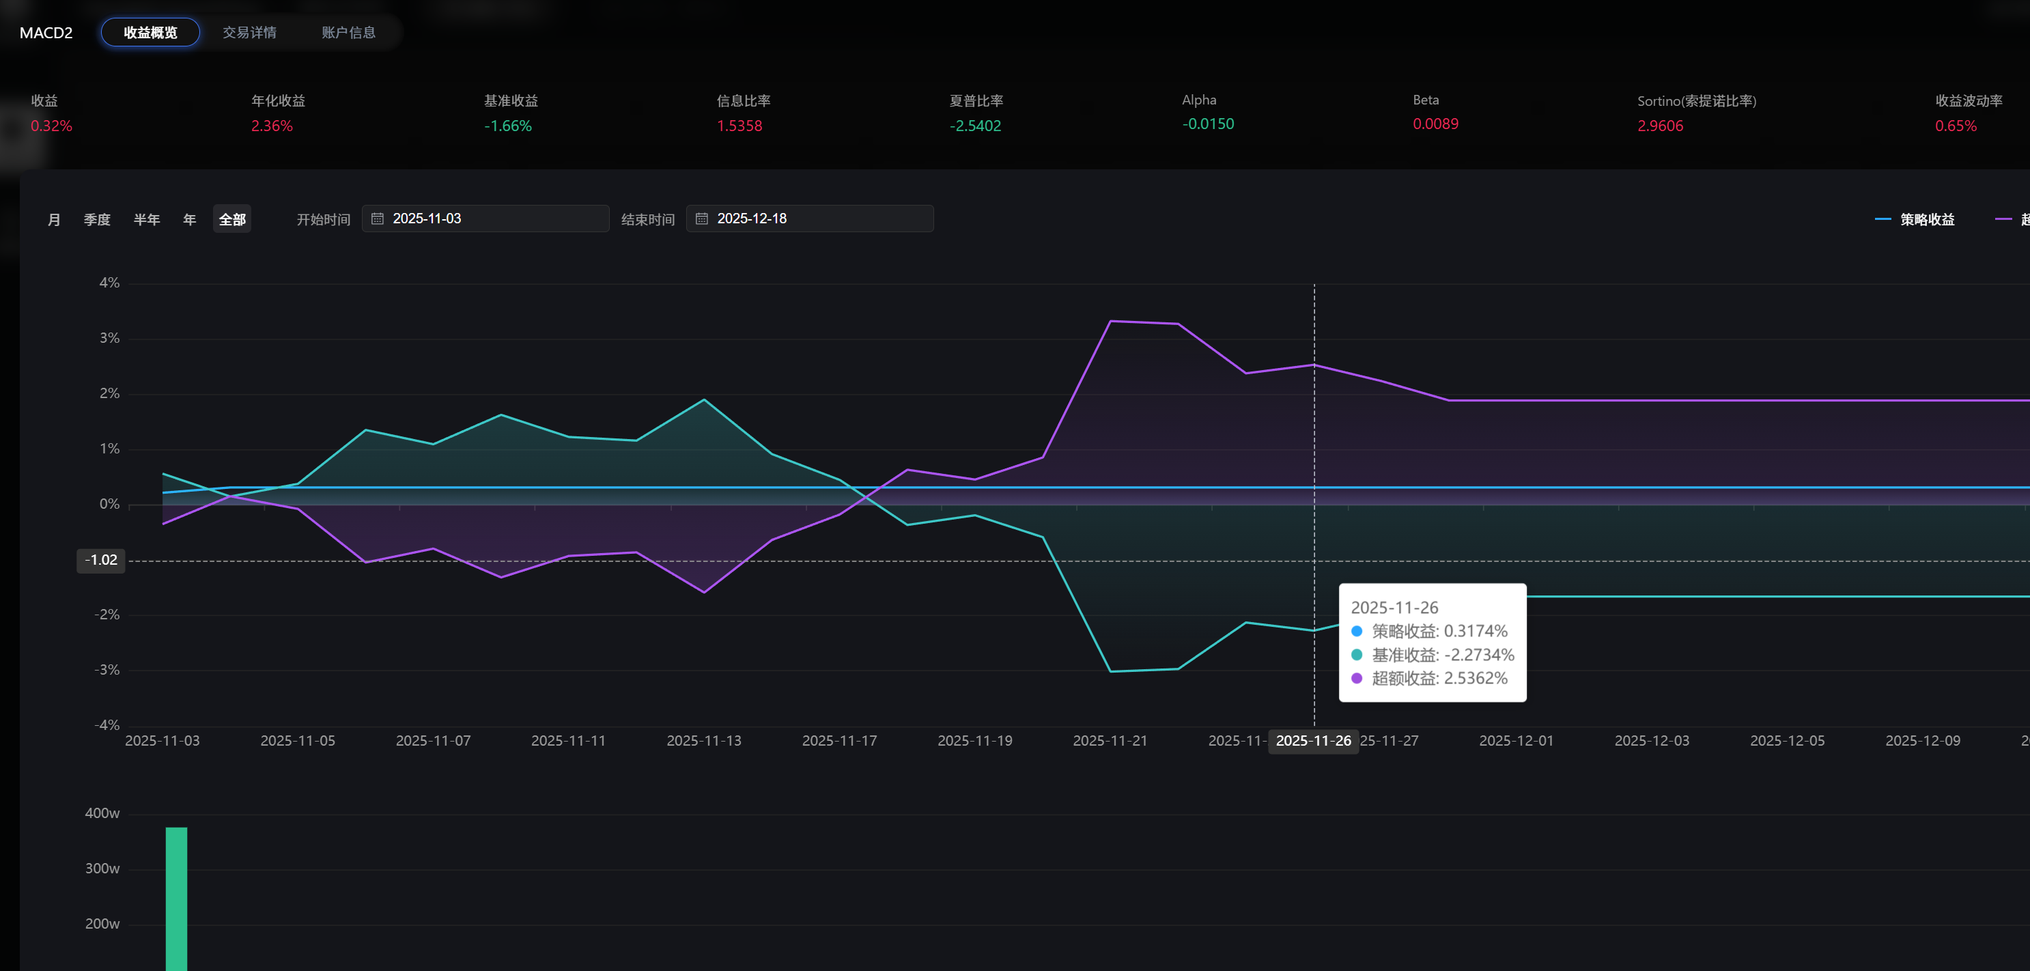Click the 结束时间 label
This screenshot has width=2030, height=971.
tap(648, 219)
